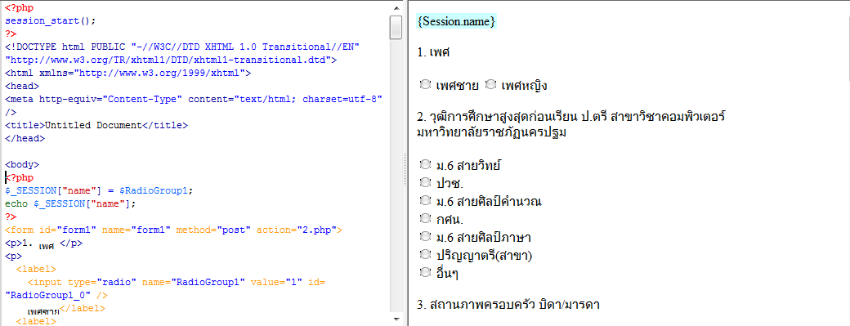Click the xhtml1-transitional.dtd URL line

171,60
